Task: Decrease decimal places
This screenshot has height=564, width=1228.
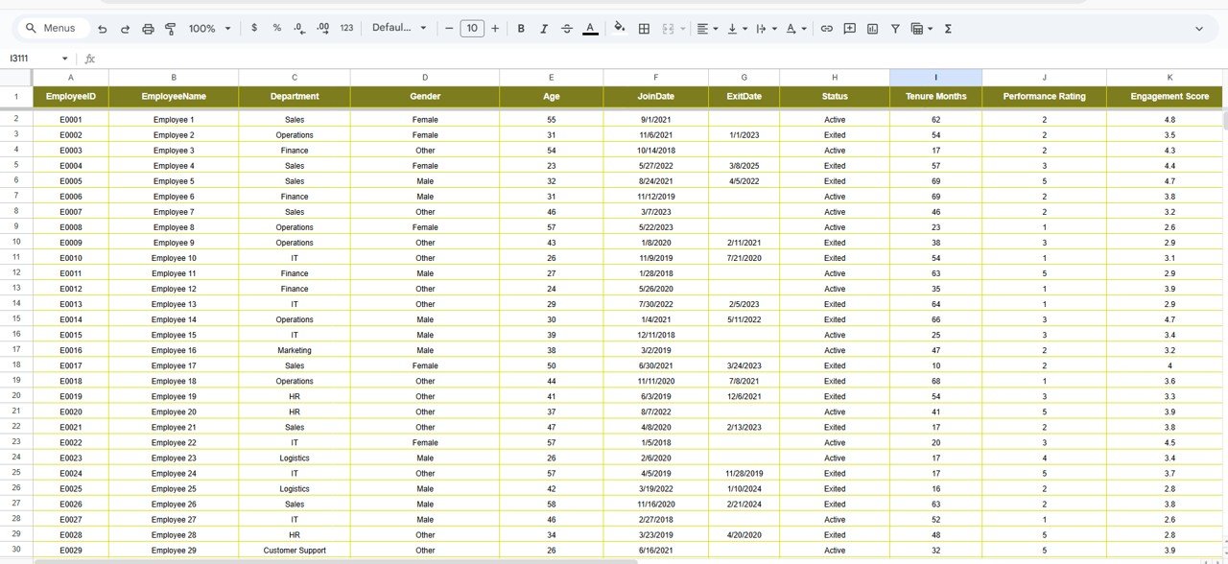Action: coord(298,29)
